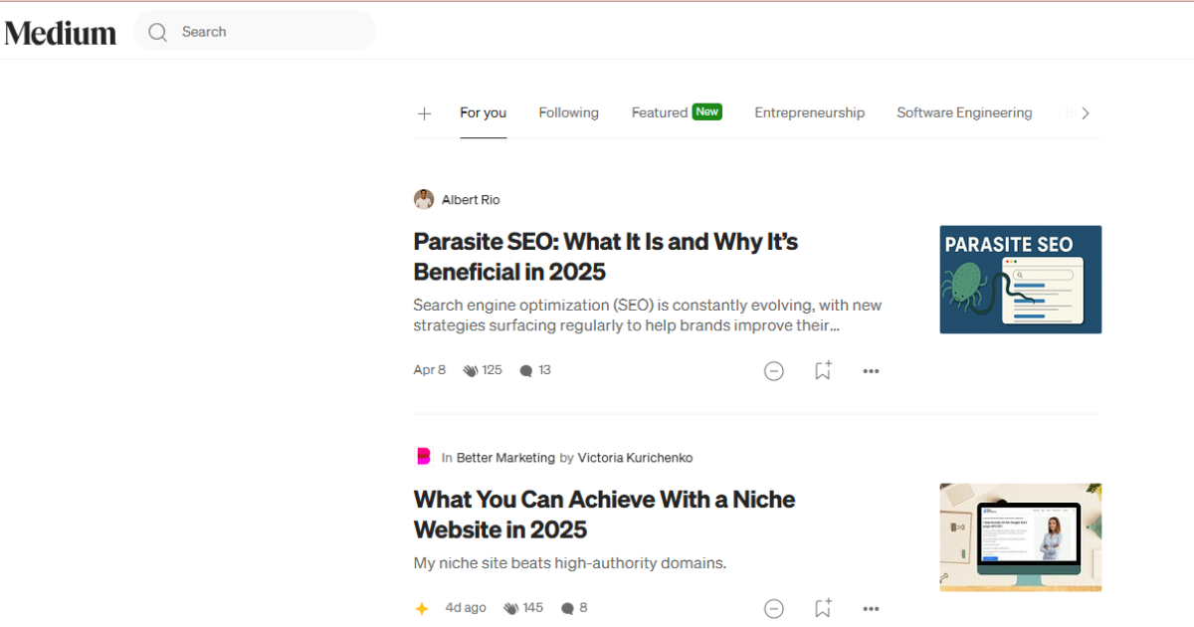Open more options for Parasite SEO article
The width and height of the screenshot is (1194, 627).
[871, 371]
